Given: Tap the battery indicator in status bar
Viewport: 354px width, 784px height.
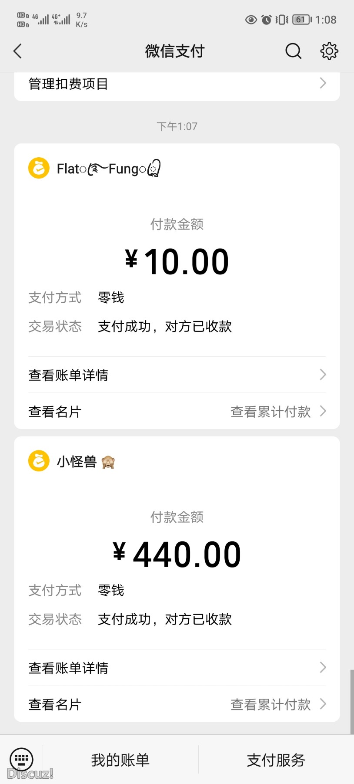Looking at the screenshot, I should pos(302,20).
